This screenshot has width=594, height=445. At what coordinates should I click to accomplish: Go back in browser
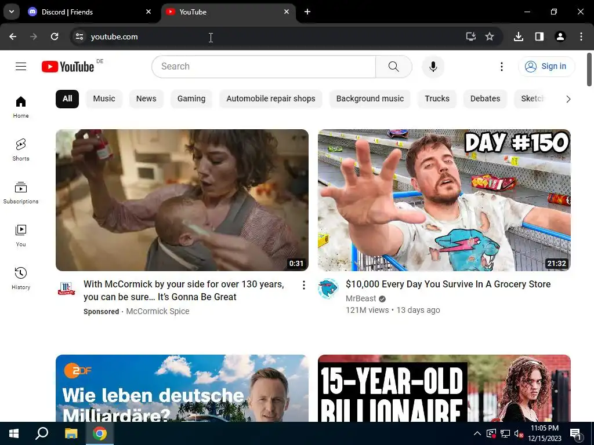[x=13, y=37]
